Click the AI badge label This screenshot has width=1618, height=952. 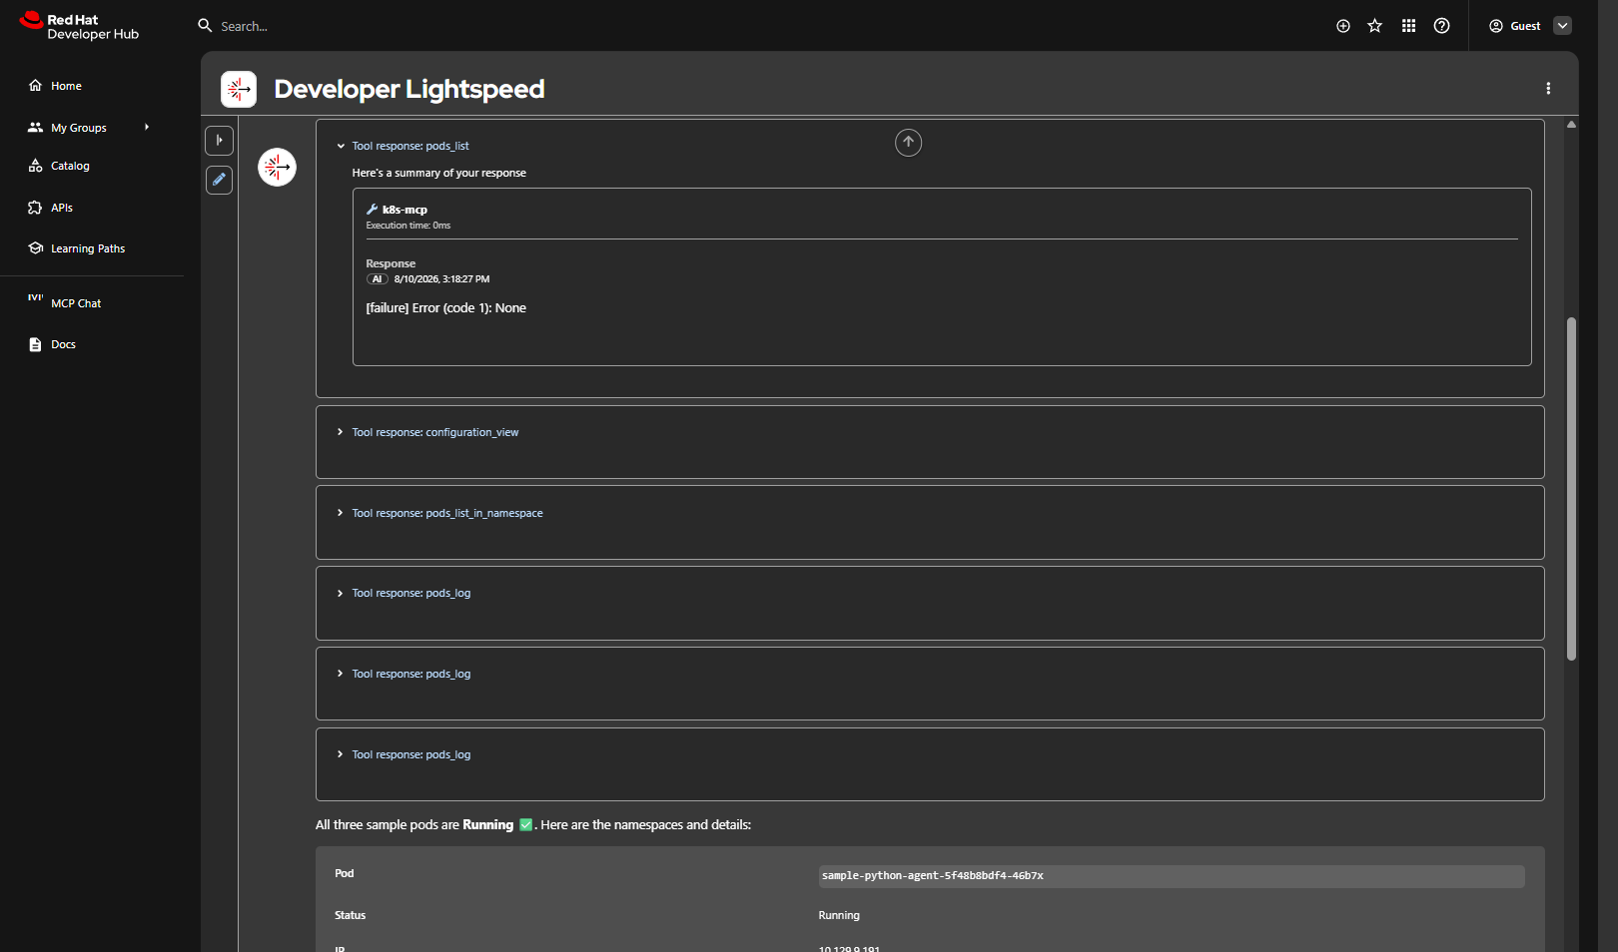click(377, 279)
